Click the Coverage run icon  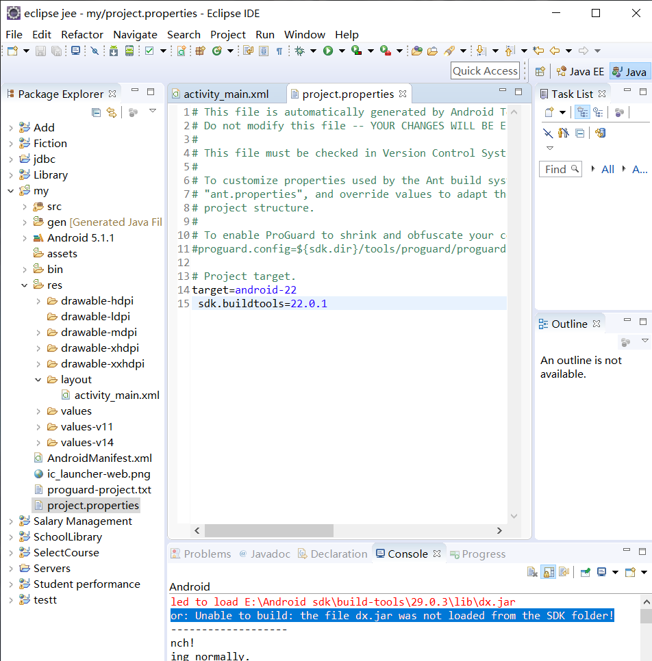tap(357, 51)
